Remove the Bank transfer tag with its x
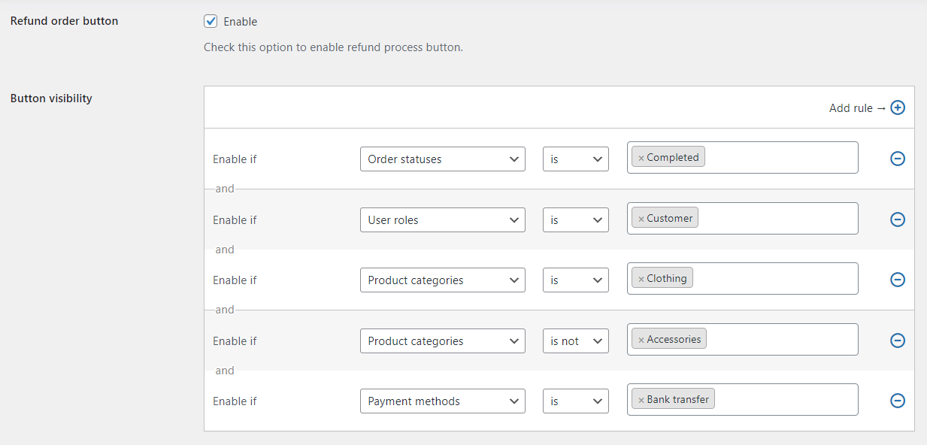927x445 pixels. pos(641,400)
